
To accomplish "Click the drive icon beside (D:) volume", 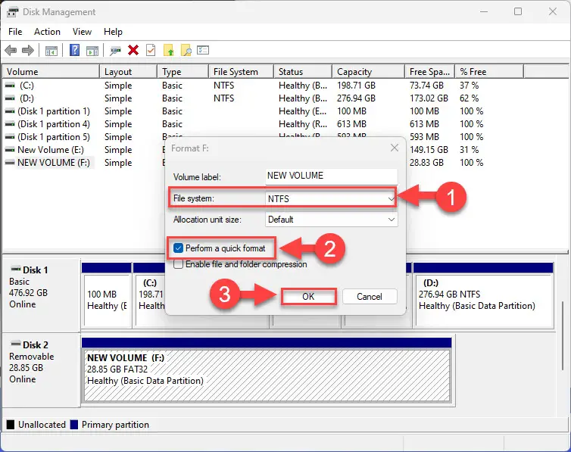I will pos(10,98).
